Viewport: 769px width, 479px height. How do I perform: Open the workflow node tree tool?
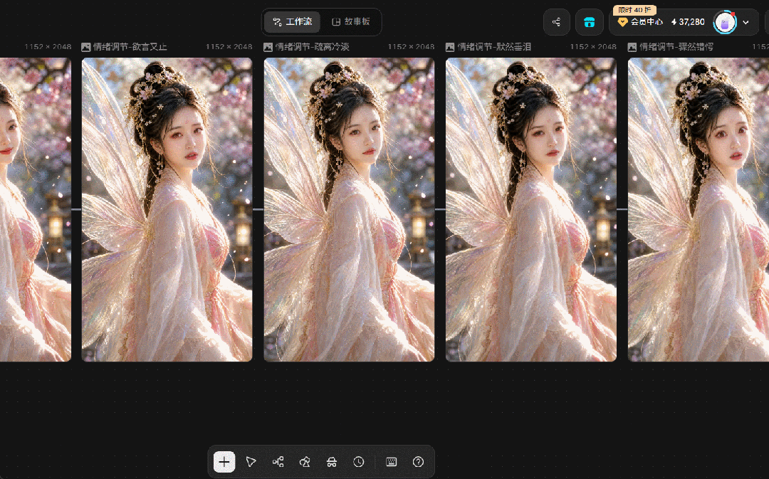(278, 462)
